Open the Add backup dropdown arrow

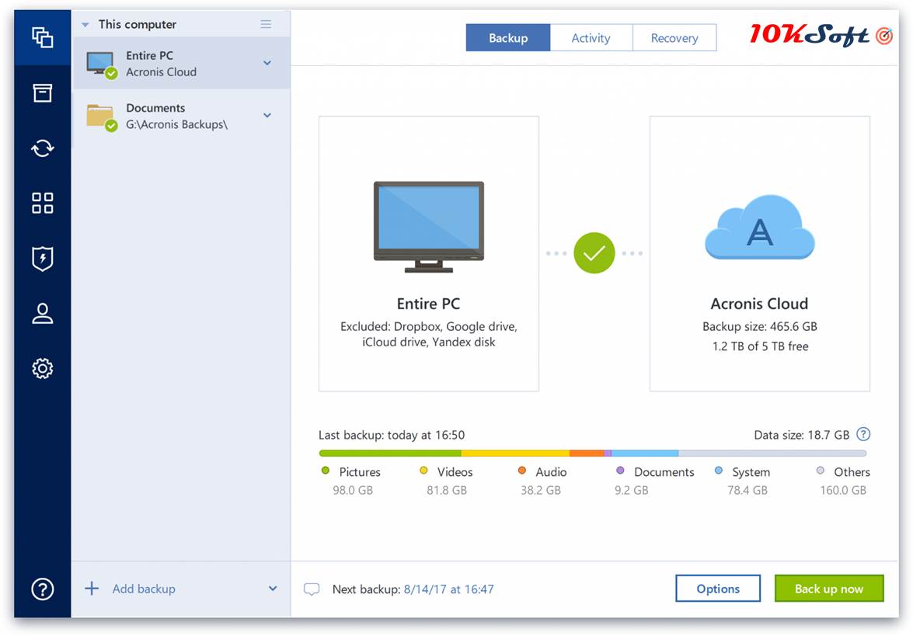tap(273, 589)
